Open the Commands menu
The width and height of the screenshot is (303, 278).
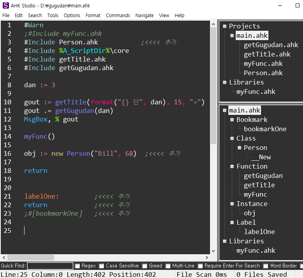pyautogui.click(x=118, y=15)
